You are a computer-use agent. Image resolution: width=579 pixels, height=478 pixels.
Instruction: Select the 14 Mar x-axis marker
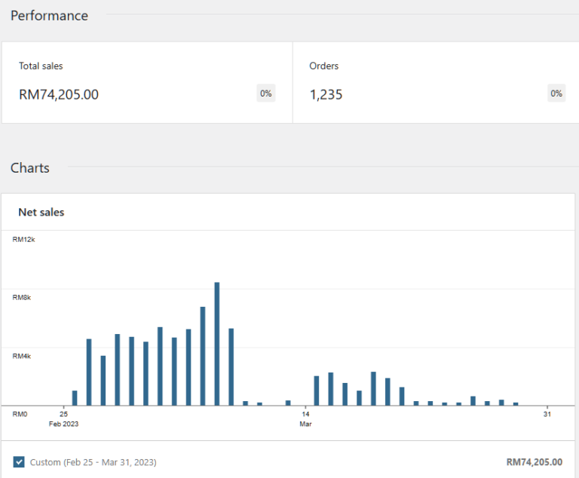coord(305,418)
